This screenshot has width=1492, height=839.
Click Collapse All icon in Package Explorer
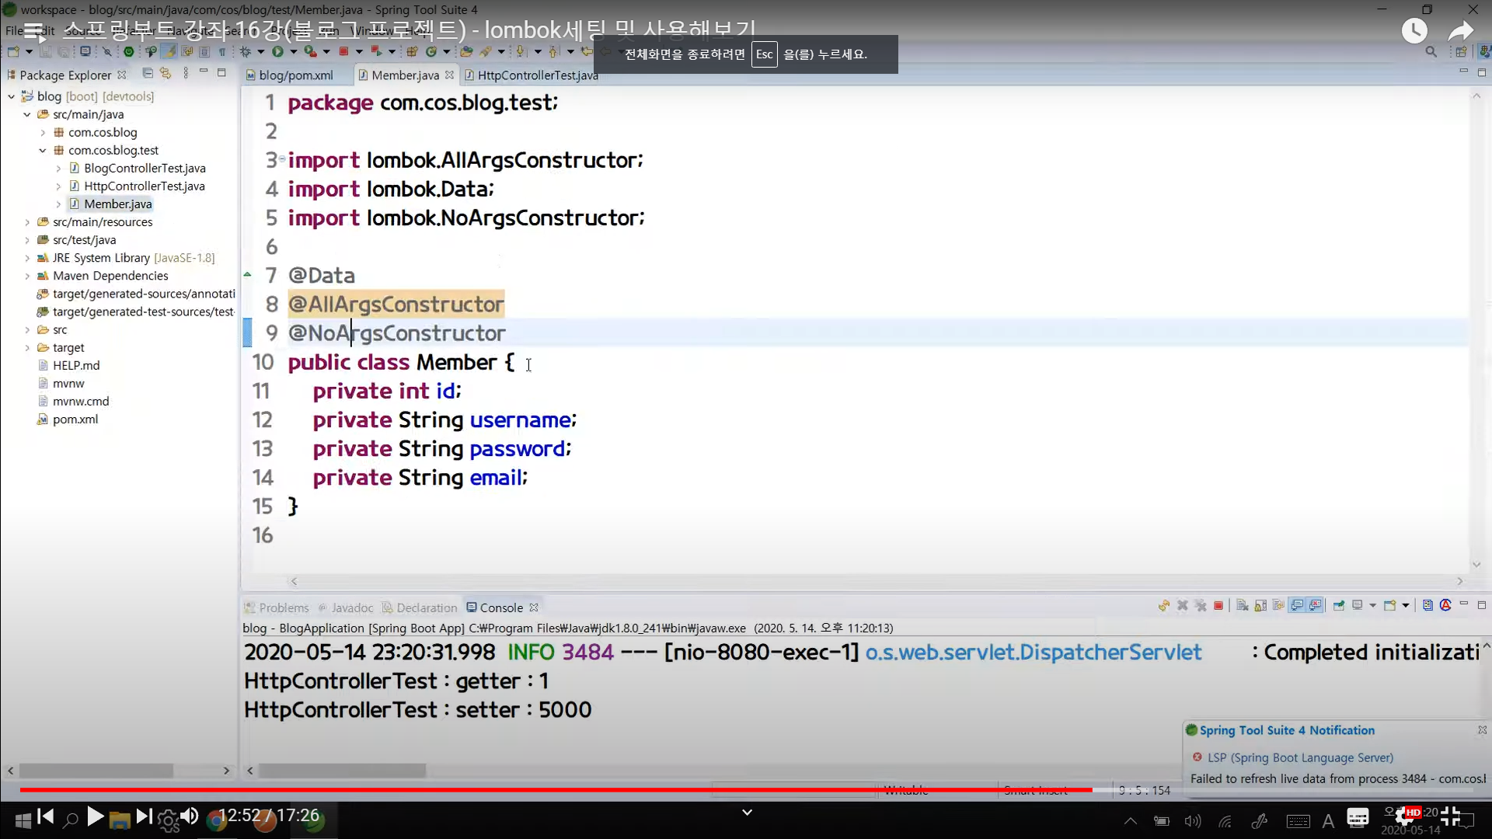[x=148, y=73]
